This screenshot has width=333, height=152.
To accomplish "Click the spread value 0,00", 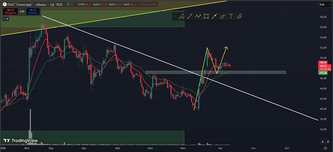I will pyautogui.click(x=22, y=11).
